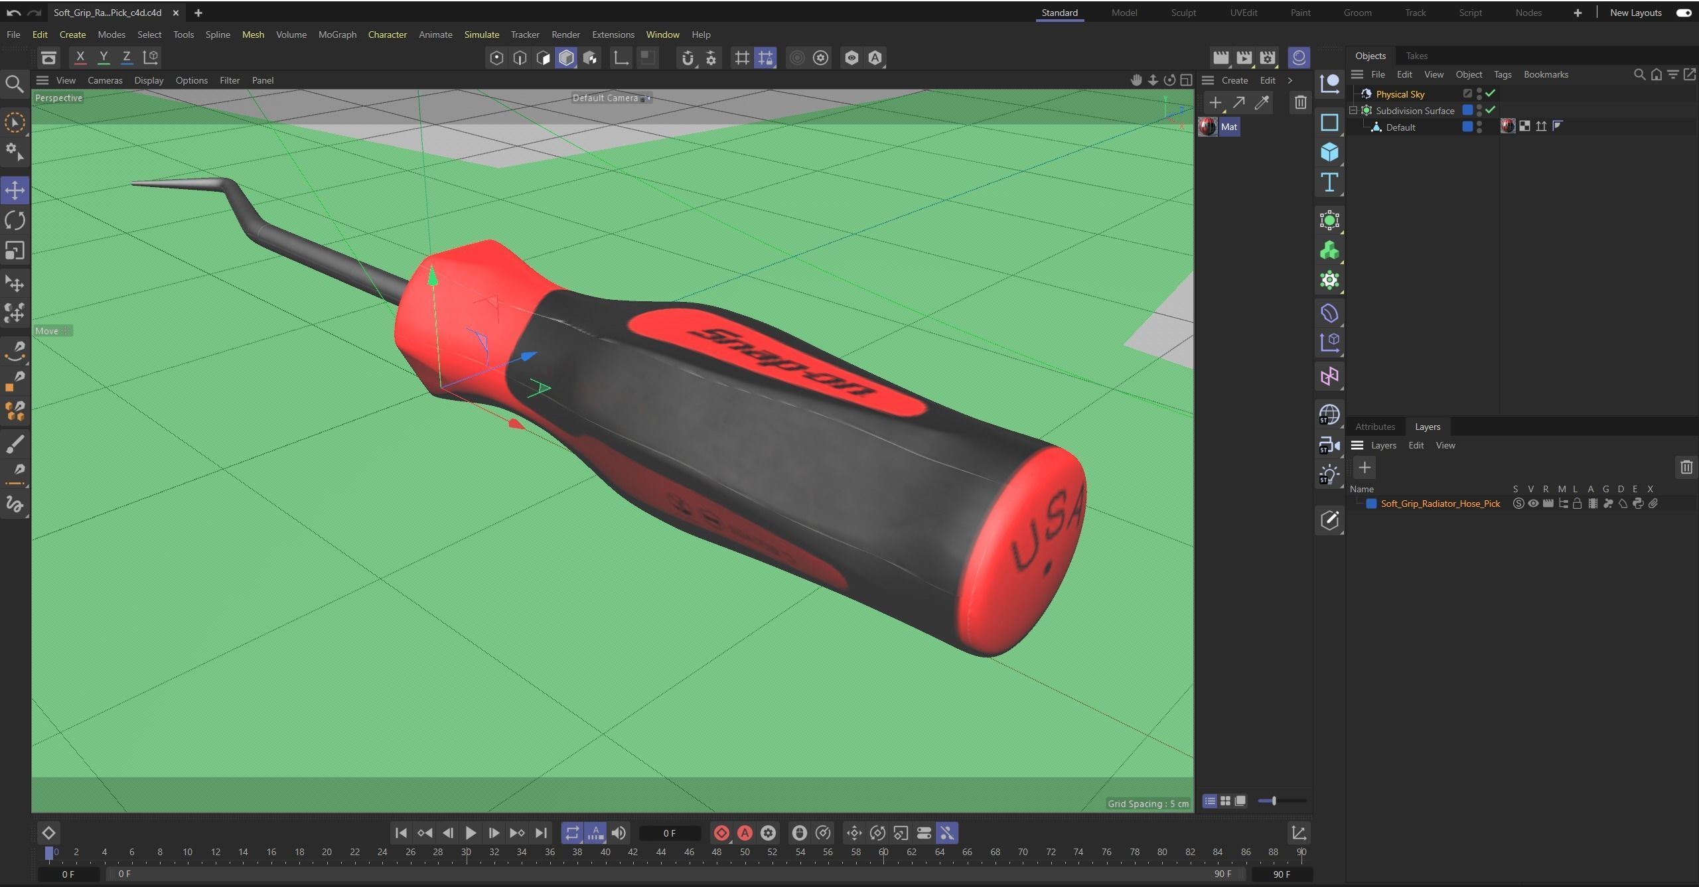Select the Scale tool in left toolbar

[15, 250]
